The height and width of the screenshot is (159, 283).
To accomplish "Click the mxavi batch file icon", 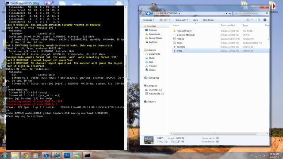I will click(174, 43).
